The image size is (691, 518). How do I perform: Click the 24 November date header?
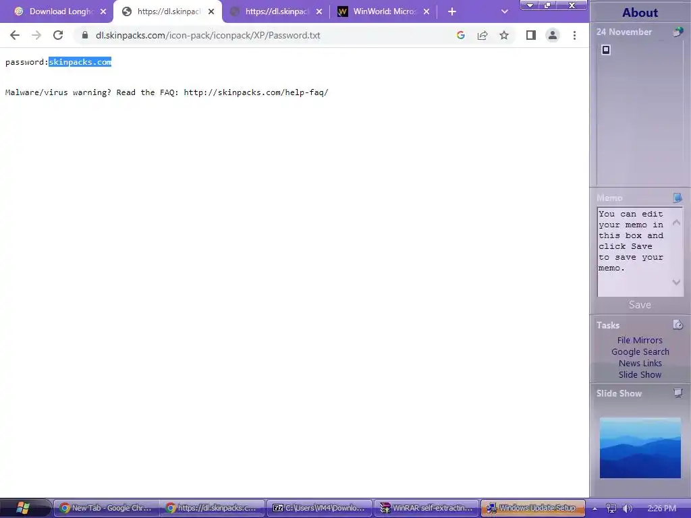tap(624, 32)
